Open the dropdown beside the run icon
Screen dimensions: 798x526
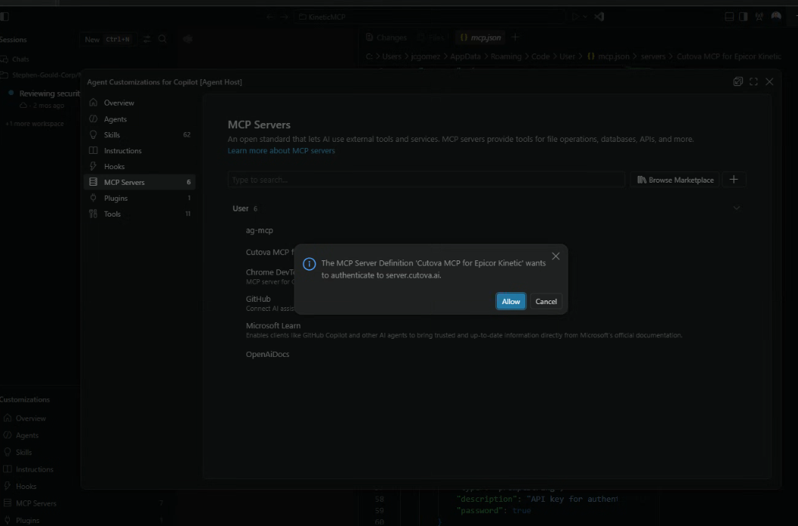pos(585,17)
